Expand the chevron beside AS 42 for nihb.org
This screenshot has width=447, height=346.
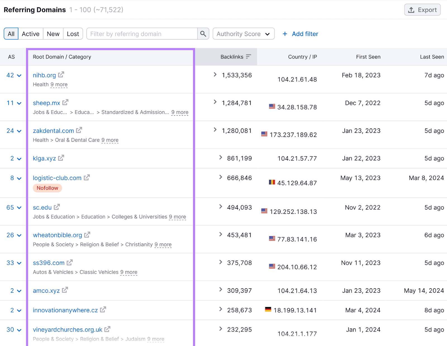point(19,75)
